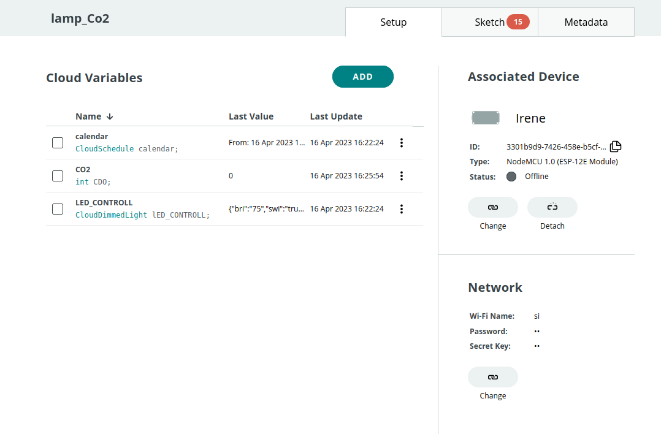Click the sort arrow beside Name

click(110, 116)
